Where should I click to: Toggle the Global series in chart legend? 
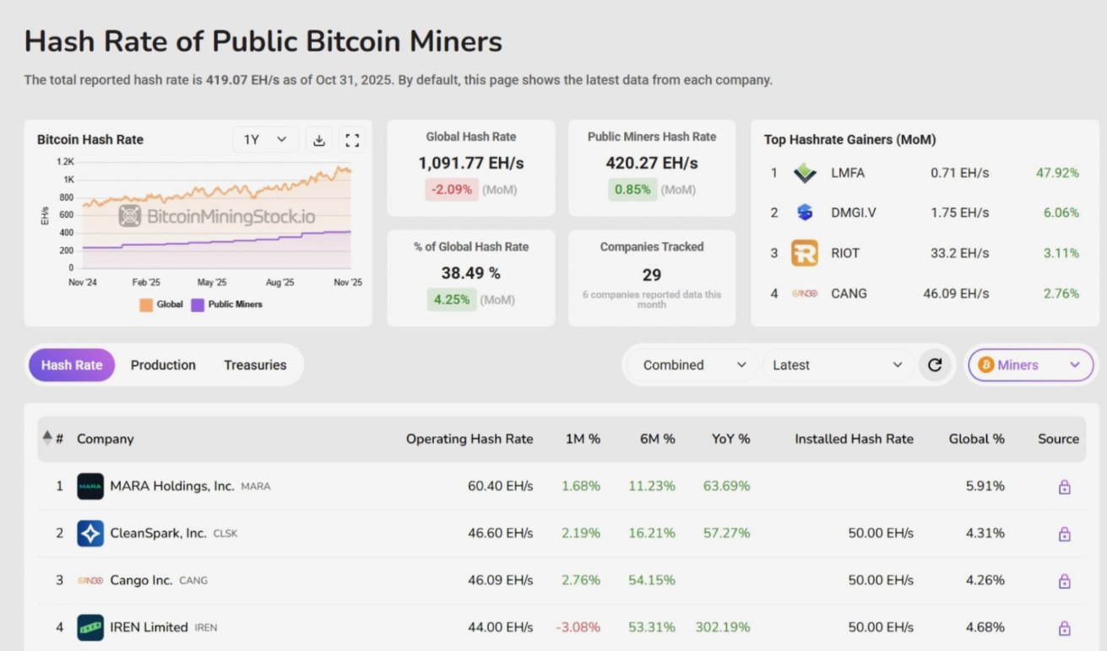click(x=161, y=304)
